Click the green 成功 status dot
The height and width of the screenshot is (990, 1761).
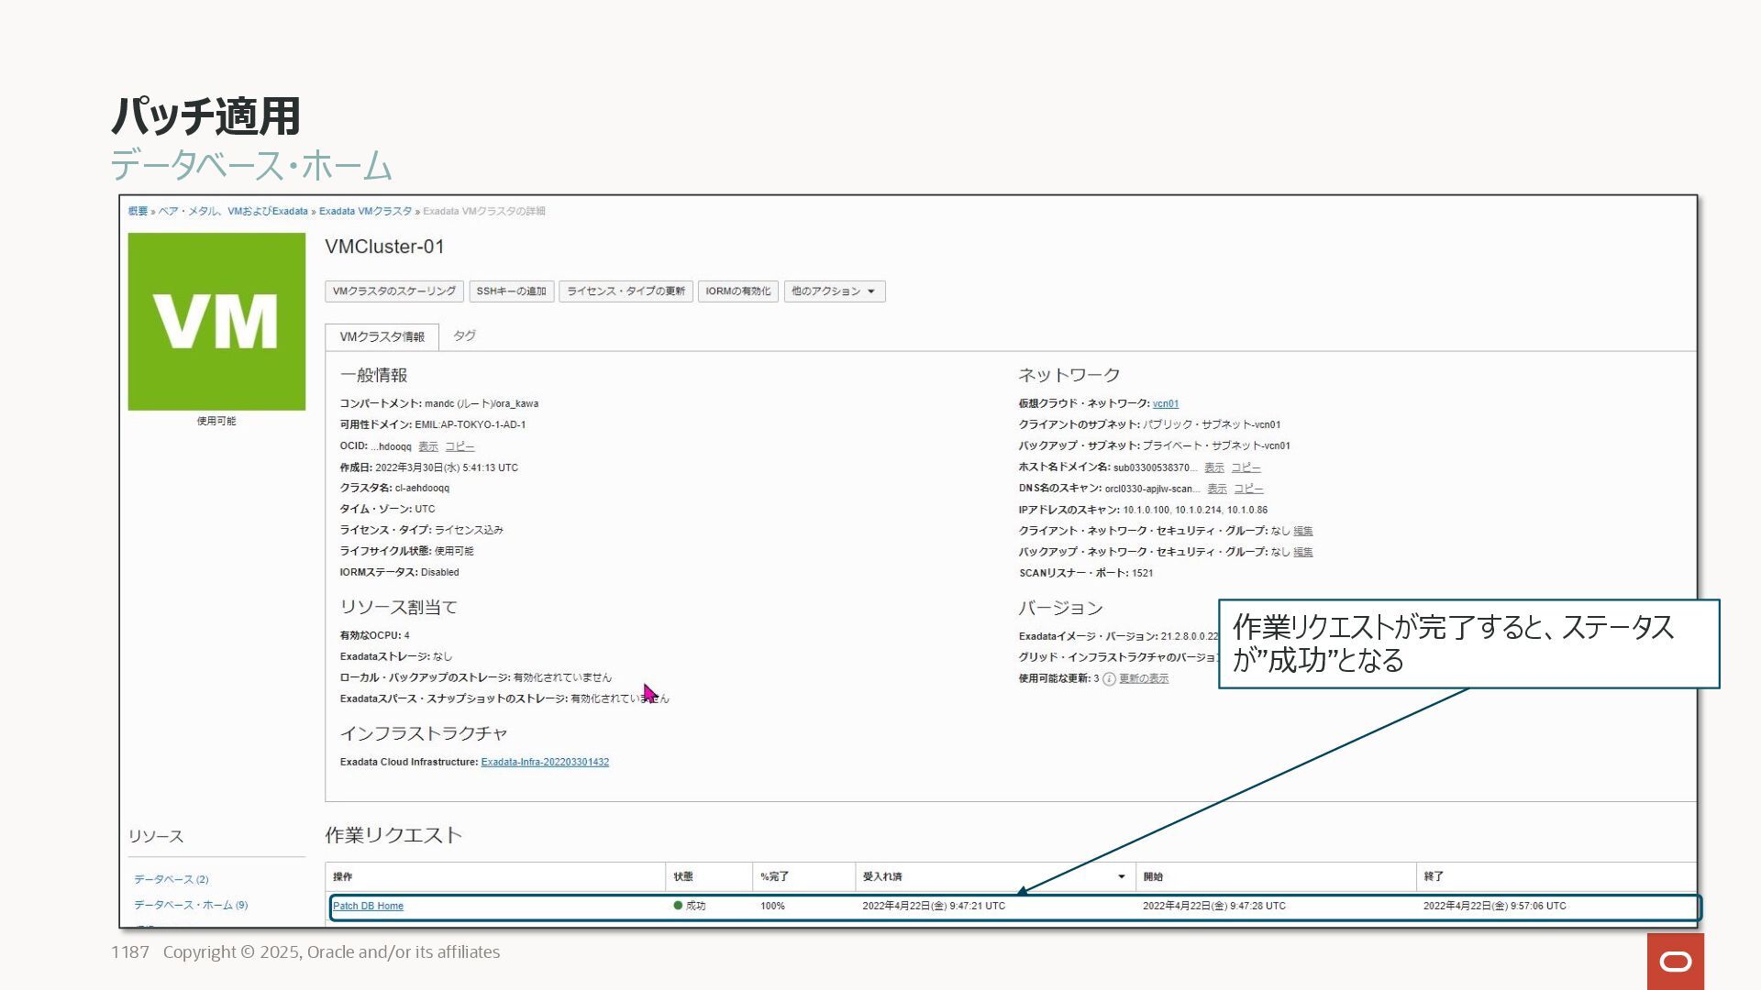click(x=678, y=906)
